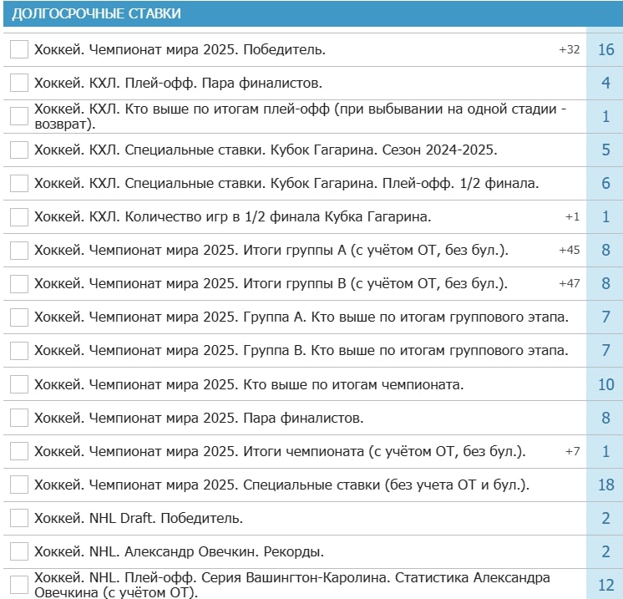Click count 7 beside Группа B Кто выше
623x599 pixels.
click(606, 350)
